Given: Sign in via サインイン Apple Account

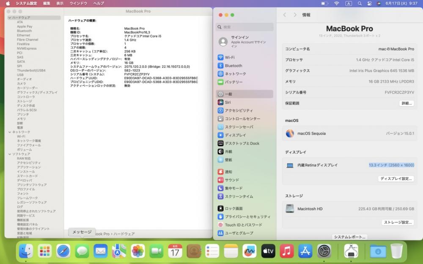Looking at the screenshot, I should point(244,41).
